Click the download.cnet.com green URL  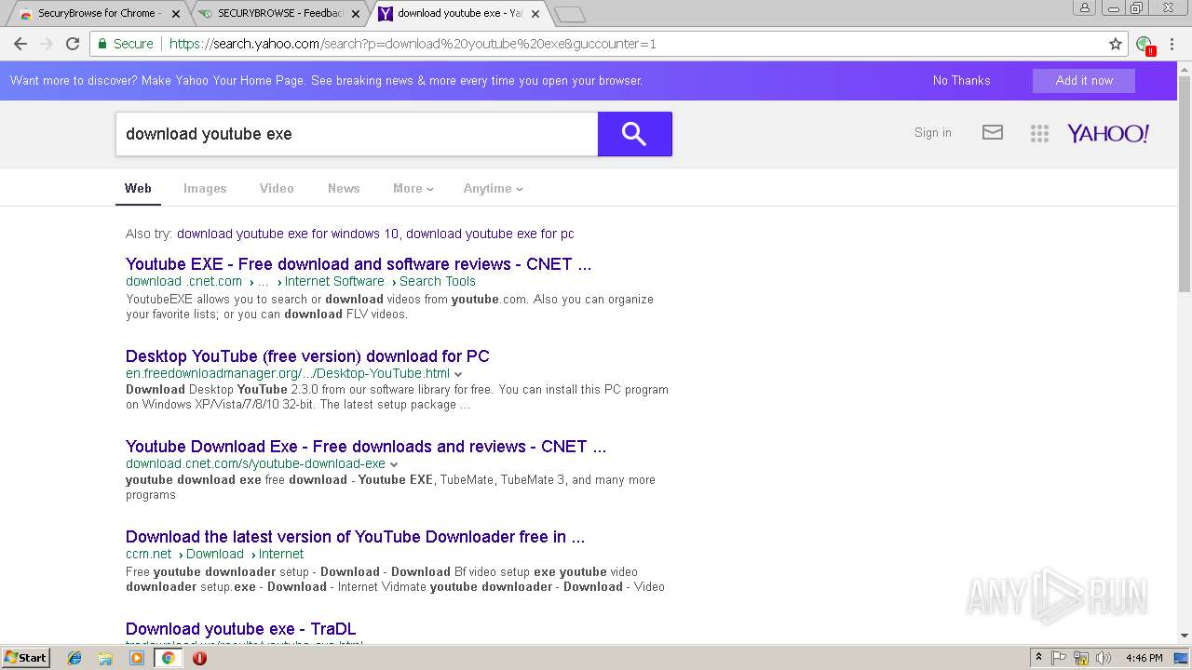click(184, 281)
